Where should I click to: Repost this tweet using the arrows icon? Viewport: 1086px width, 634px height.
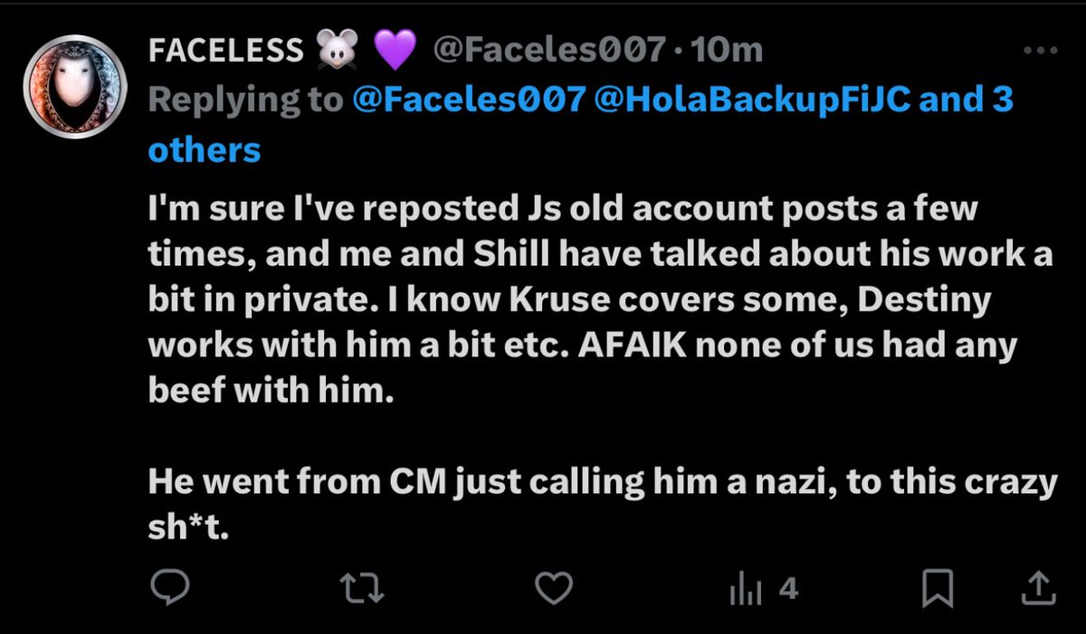367,590
